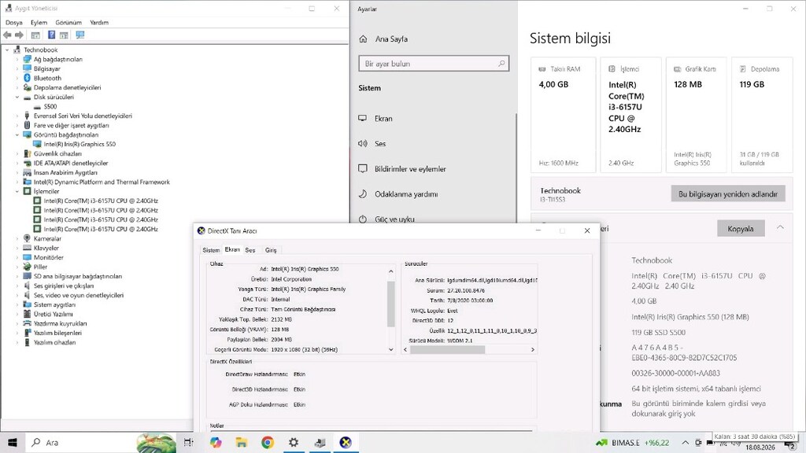Select IDE ATA/ATAPI denetleyiciler item
This screenshot has height=453, width=806.
pyautogui.click(x=71, y=163)
